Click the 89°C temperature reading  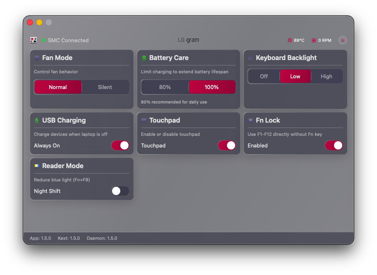pyautogui.click(x=299, y=40)
